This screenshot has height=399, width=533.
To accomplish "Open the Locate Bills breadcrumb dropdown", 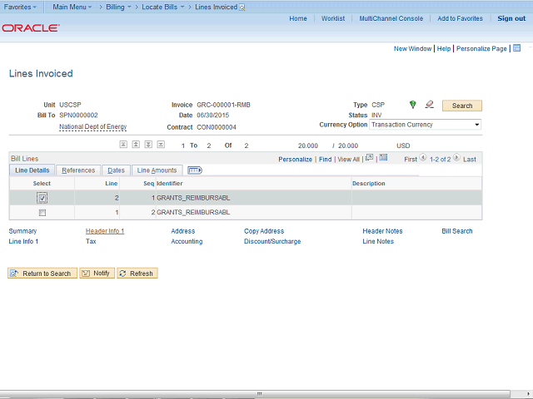I will point(163,7).
